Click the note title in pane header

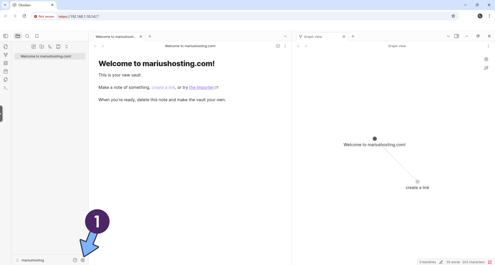[190, 46]
